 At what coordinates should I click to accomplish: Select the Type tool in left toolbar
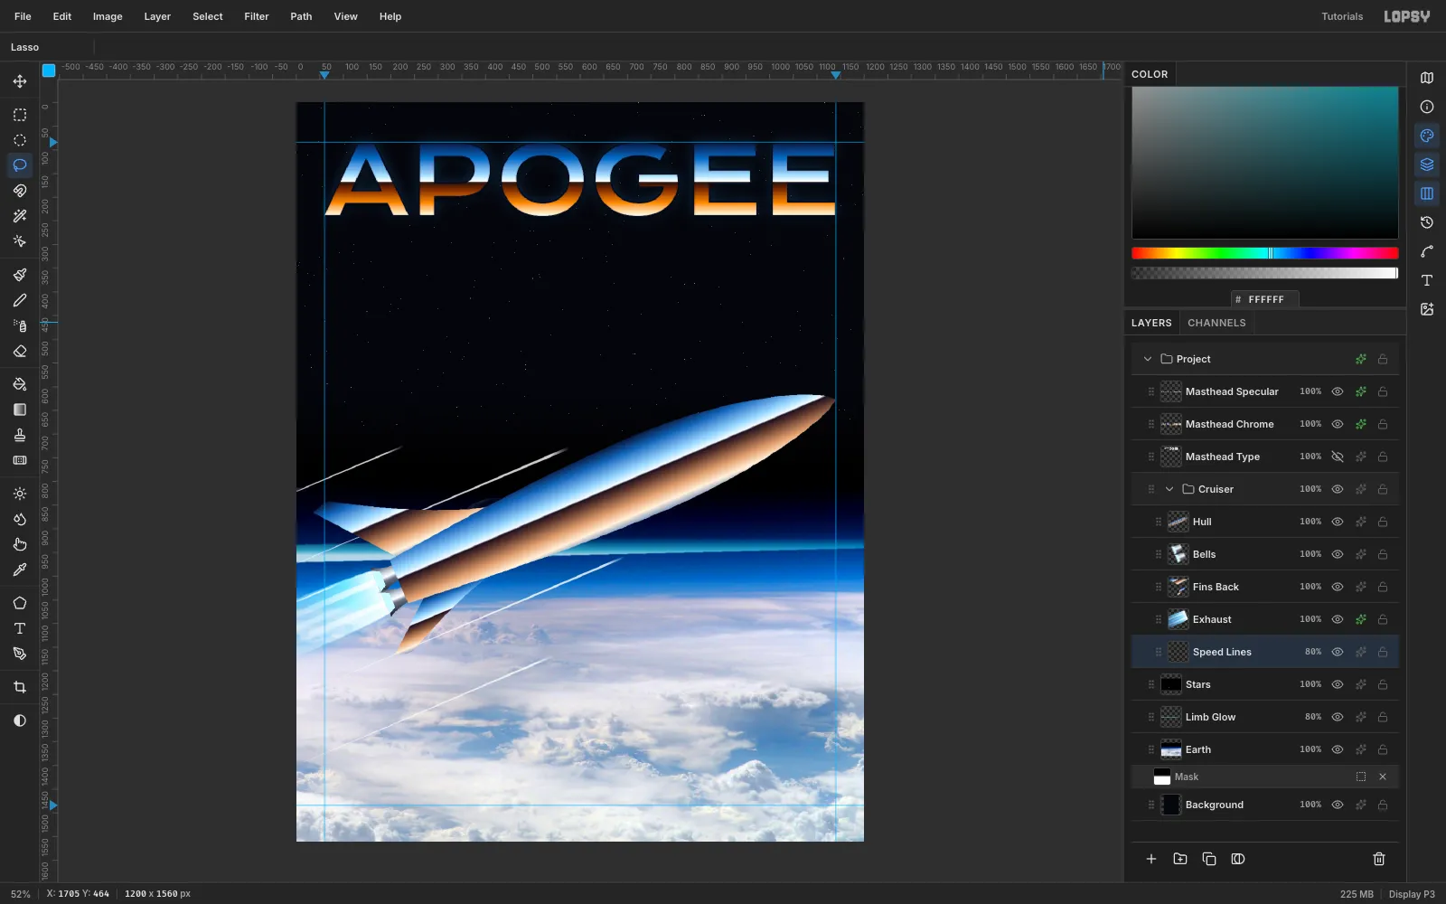[20, 628]
